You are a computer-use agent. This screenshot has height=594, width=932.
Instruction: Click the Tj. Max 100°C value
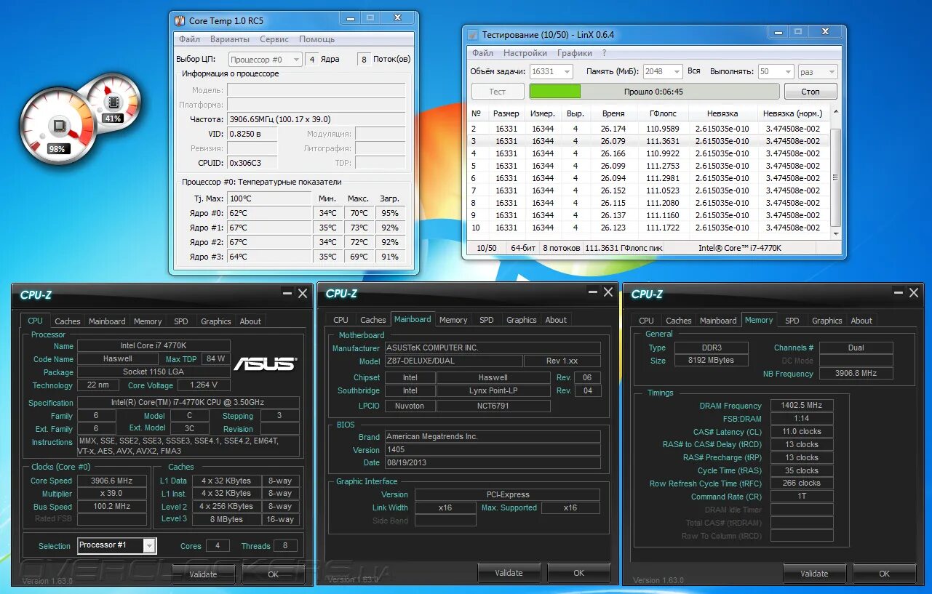pos(270,198)
